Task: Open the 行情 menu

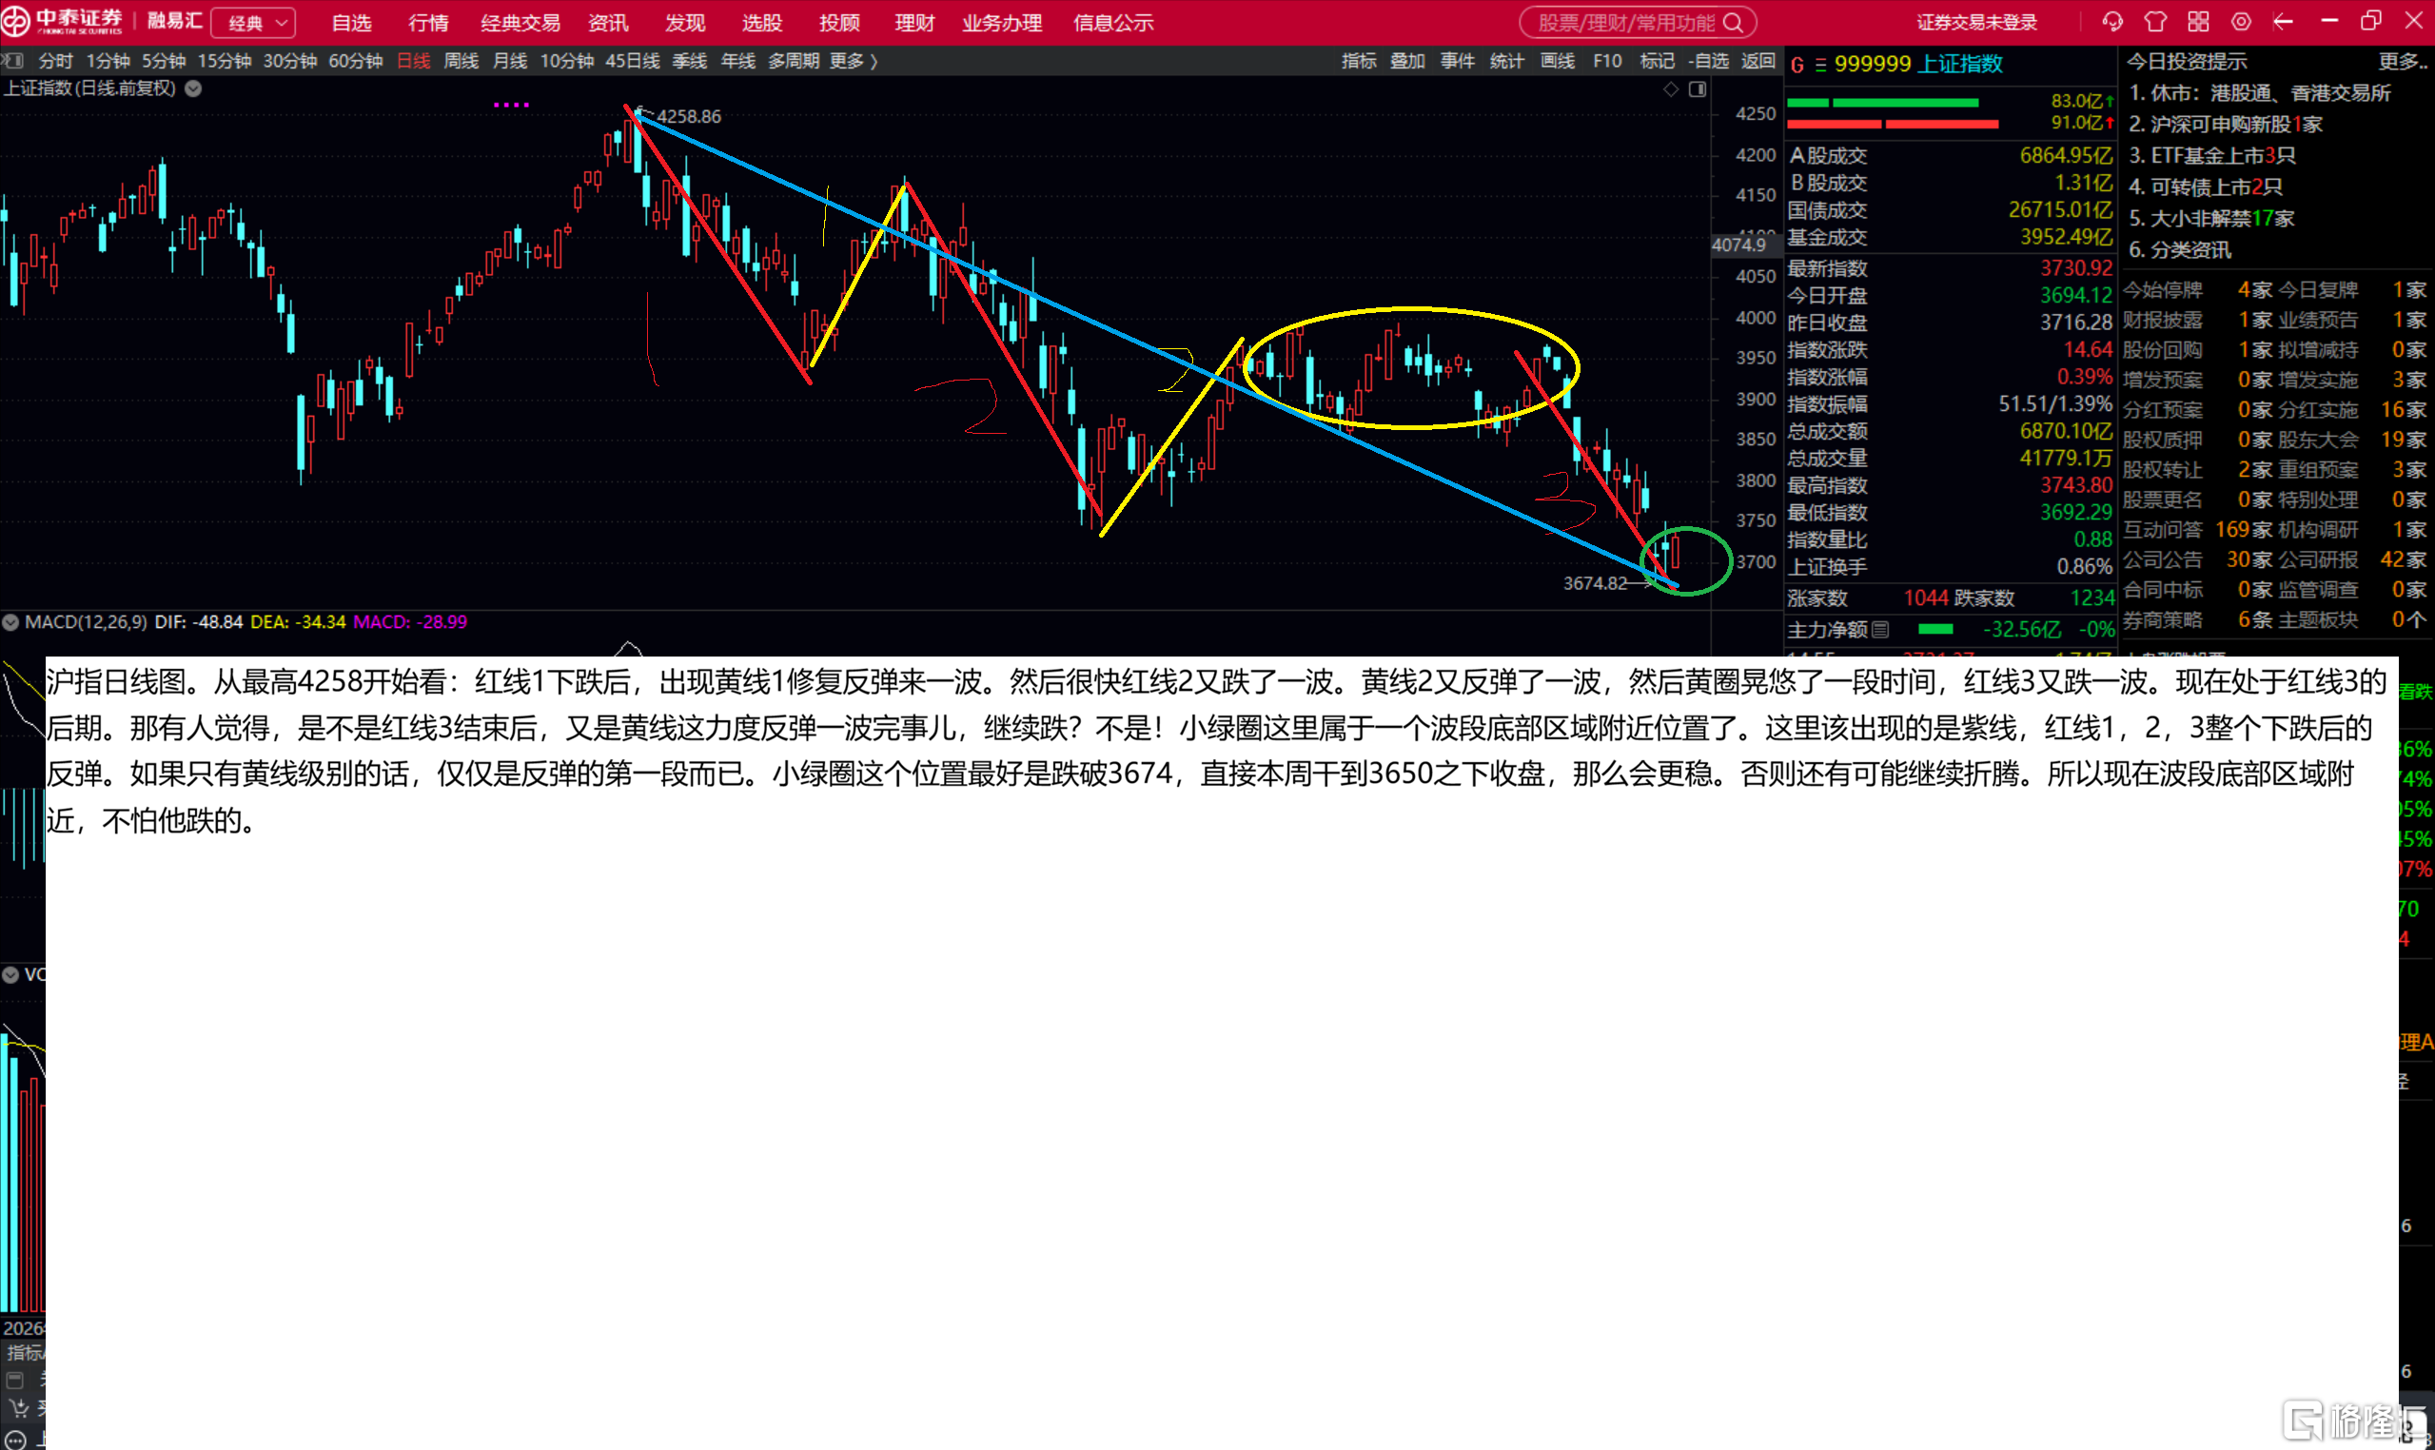Action: [x=429, y=23]
